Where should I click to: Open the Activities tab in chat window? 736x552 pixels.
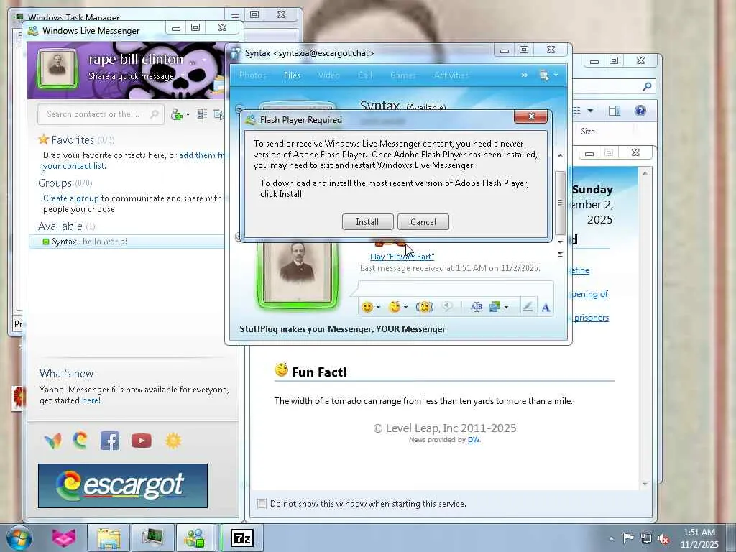[x=451, y=75]
